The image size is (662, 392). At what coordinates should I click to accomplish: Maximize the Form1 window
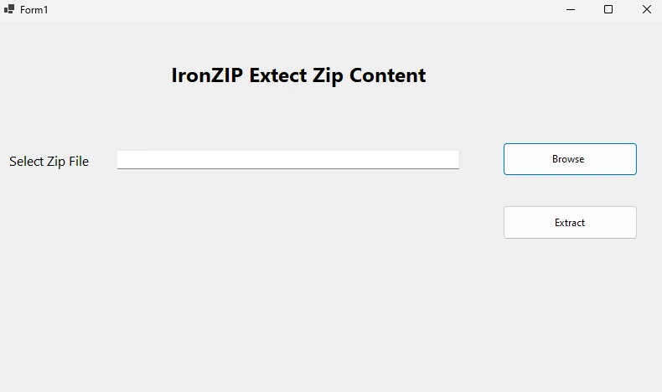[608, 9]
